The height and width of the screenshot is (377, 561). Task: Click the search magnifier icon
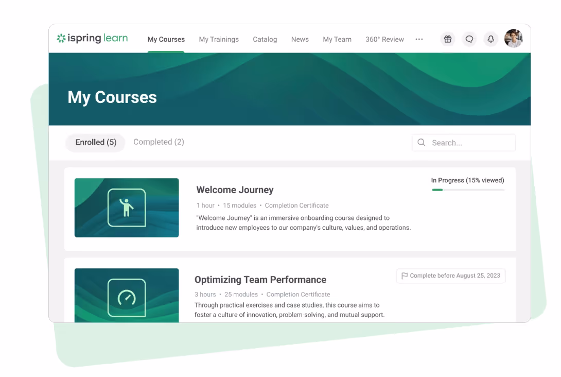point(422,143)
